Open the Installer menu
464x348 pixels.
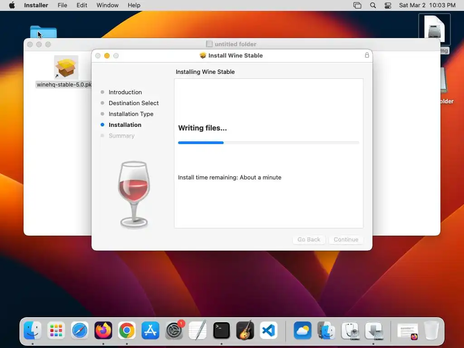(x=36, y=5)
